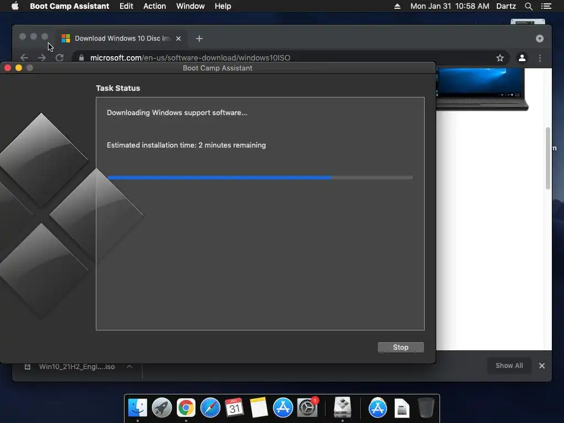Expand the Win10 iso download options chevron
The height and width of the screenshot is (423, 564).
coord(129,366)
